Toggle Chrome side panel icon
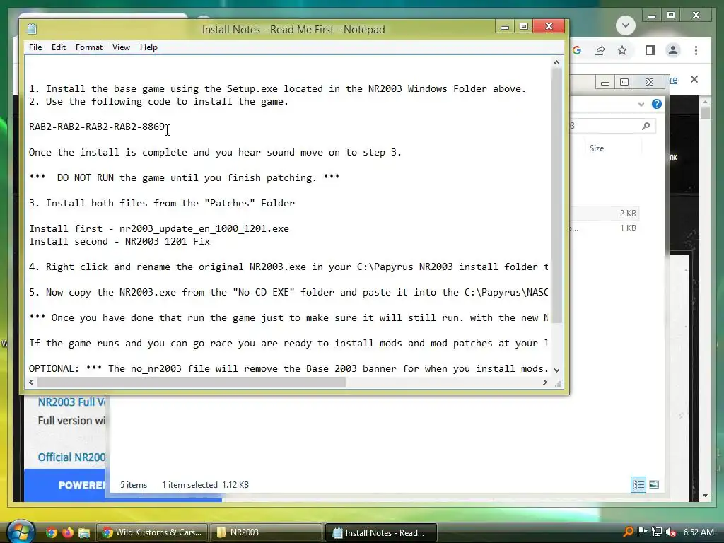Viewport: 724px width, 543px height. pyautogui.click(x=650, y=50)
